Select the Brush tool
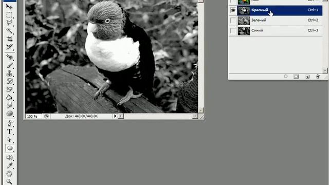 9,65
